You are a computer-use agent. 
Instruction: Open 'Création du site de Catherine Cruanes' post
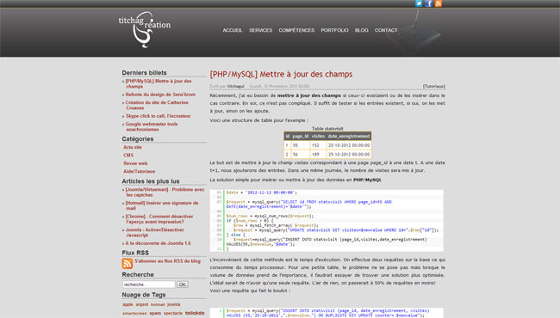[157, 105]
